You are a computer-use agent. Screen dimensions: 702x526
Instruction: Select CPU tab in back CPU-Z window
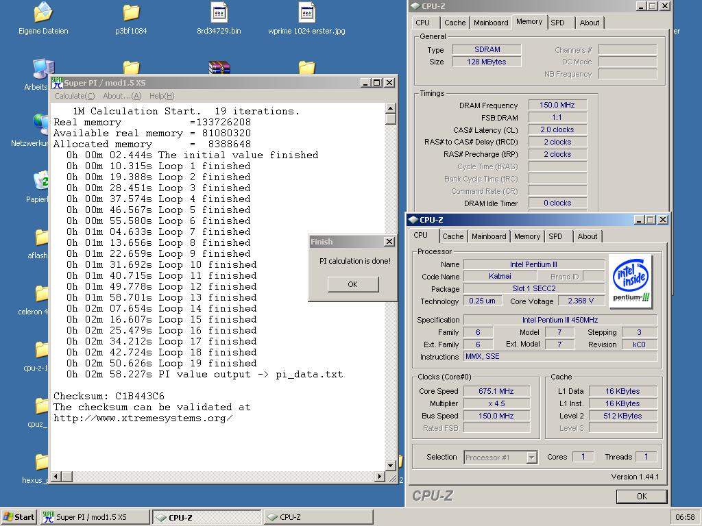point(422,23)
